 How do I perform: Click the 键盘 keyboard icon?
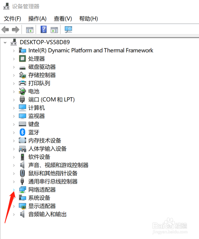coord(23,124)
